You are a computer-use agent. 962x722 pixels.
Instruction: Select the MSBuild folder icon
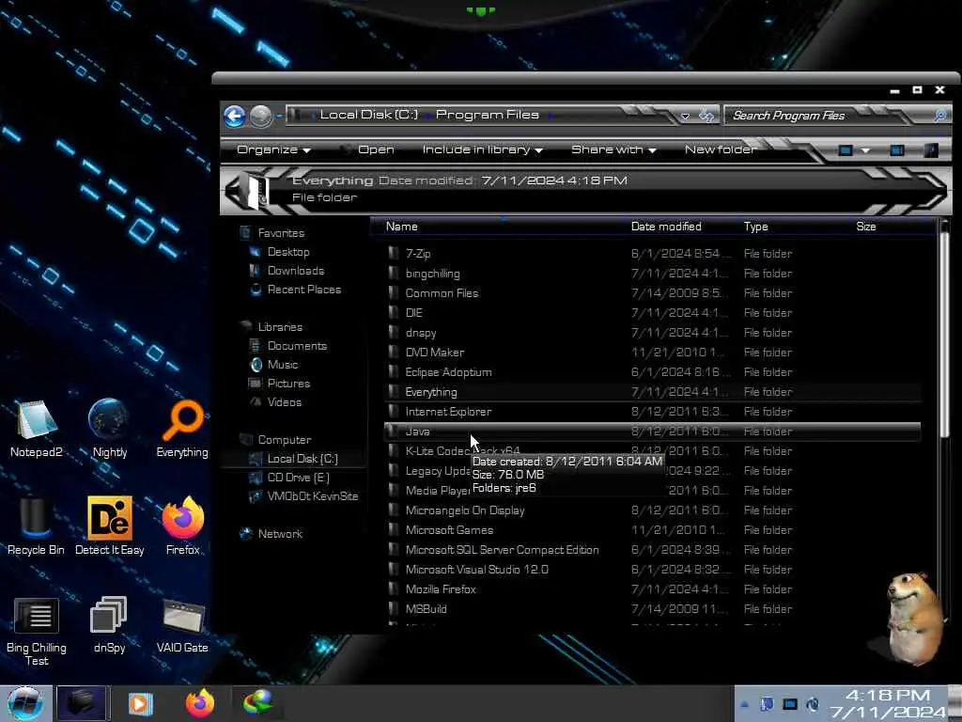click(394, 609)
